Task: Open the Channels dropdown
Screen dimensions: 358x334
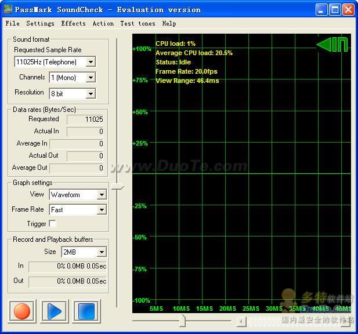Action: point(91,78)
